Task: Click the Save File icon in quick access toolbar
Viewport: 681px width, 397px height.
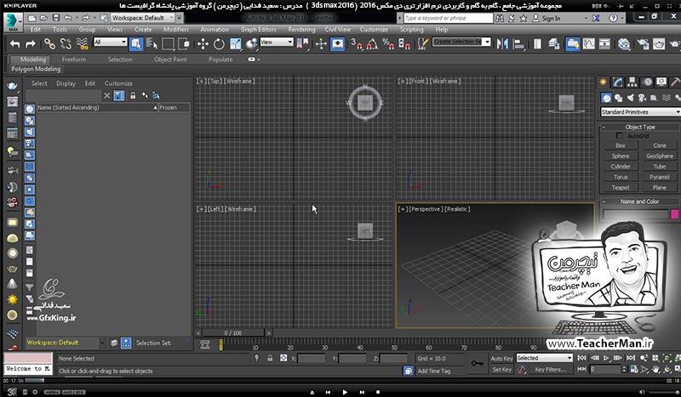Action: 56,18
